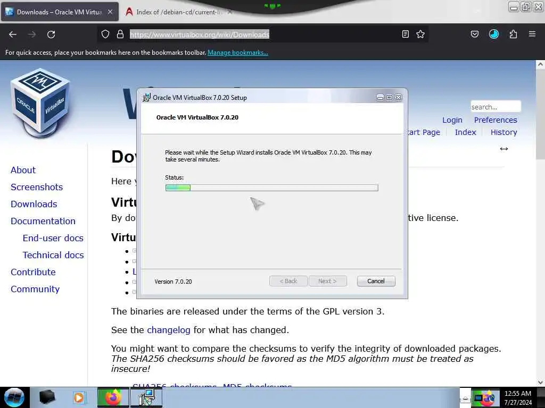Open the Screenshots sidebar link

(x=37, y=187)
